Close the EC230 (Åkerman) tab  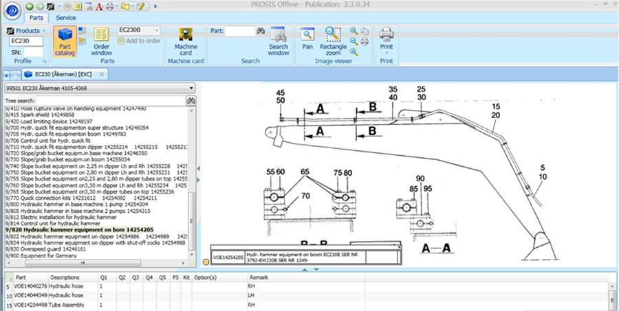click(102, 74)
